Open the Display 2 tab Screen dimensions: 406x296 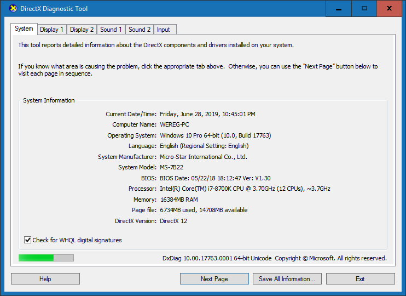pyautogui.click(x=82, y=30)
